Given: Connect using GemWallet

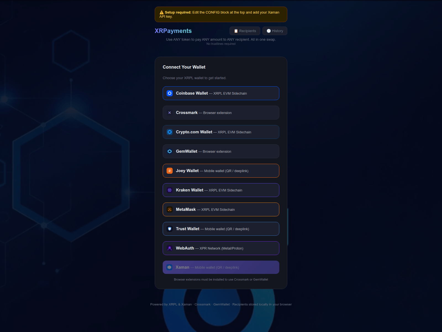Looking at the screenshot, I should click(221, 151).
